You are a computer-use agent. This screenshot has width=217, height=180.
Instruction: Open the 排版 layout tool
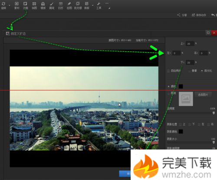(87, 6)
